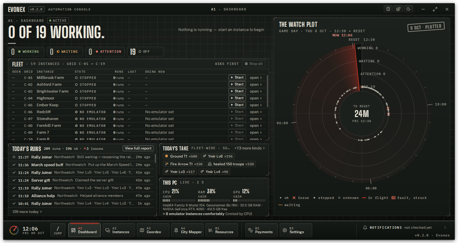Screen dimensions: 458x243
Task: Click the CPU usage meter bar
Action: coord(179,200)
